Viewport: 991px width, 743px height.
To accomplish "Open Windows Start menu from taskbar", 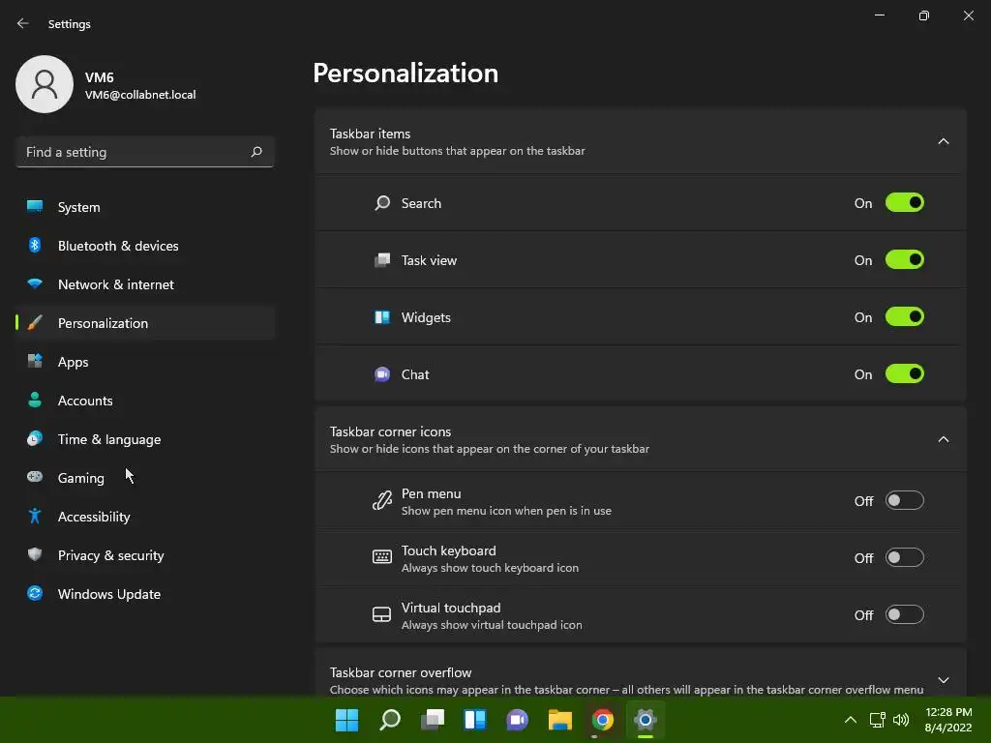I will tap(347, 720).
